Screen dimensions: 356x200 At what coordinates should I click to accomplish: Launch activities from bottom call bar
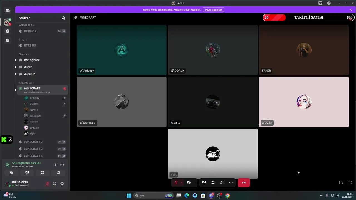213,182
